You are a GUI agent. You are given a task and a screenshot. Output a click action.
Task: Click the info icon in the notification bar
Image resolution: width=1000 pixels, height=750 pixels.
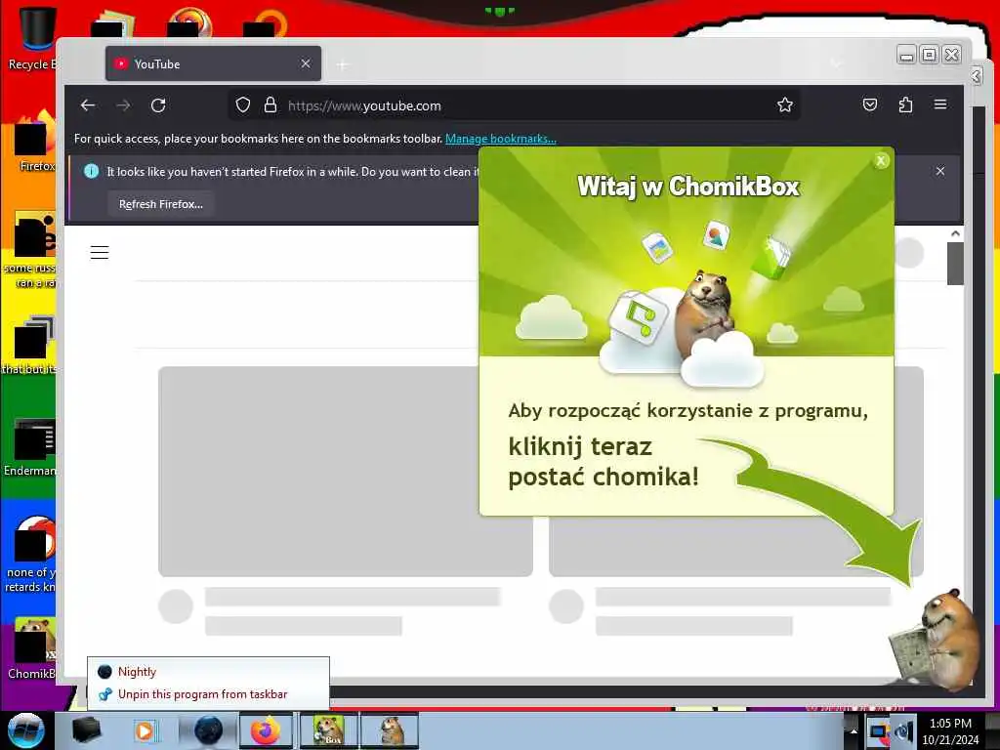tap(91, 171)
